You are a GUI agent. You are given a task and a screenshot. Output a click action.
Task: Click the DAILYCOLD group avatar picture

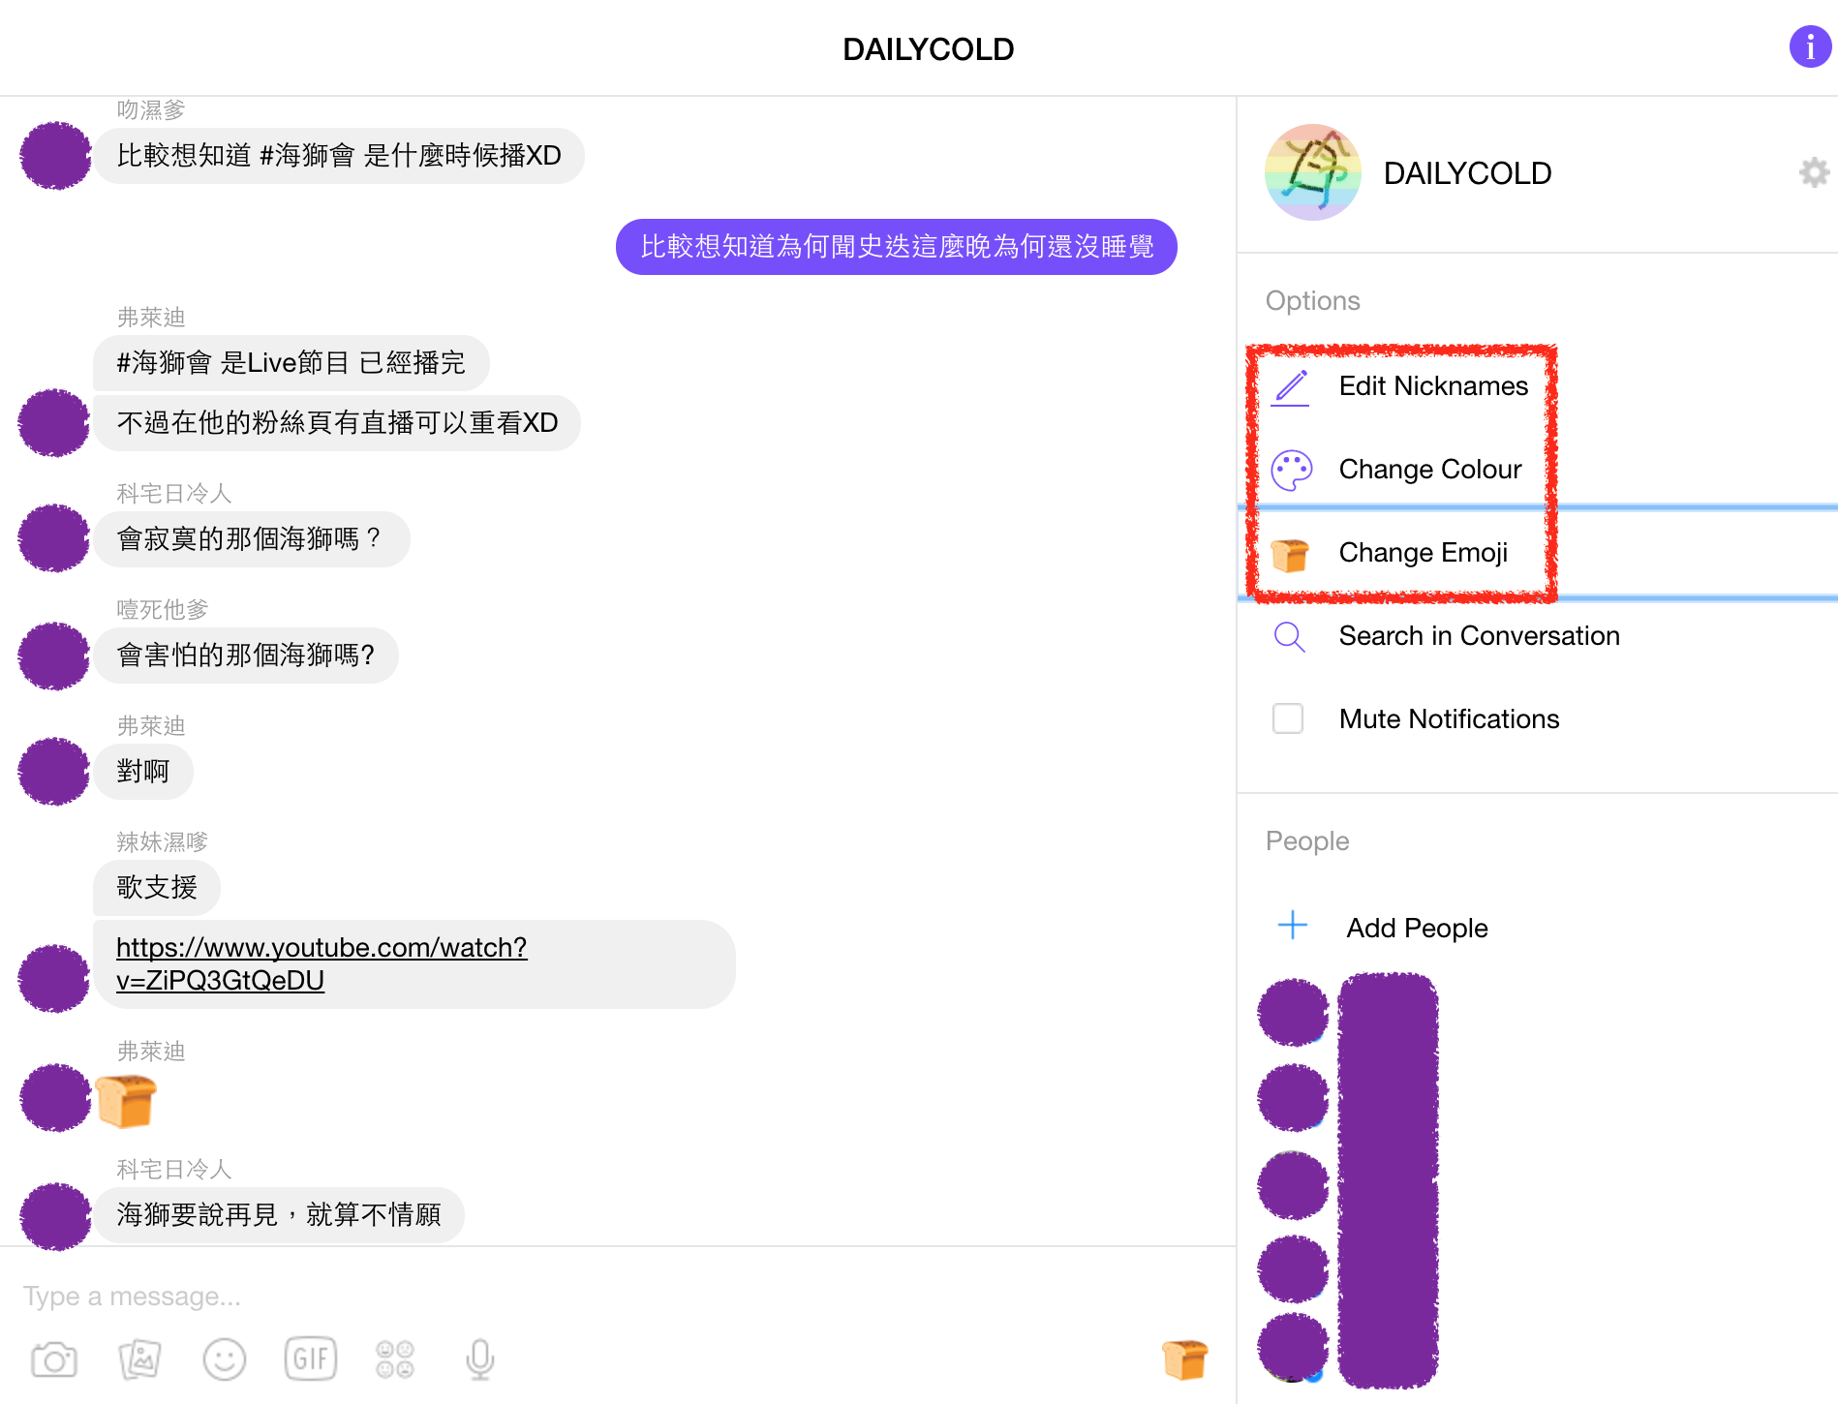[x=1312, y=172]
